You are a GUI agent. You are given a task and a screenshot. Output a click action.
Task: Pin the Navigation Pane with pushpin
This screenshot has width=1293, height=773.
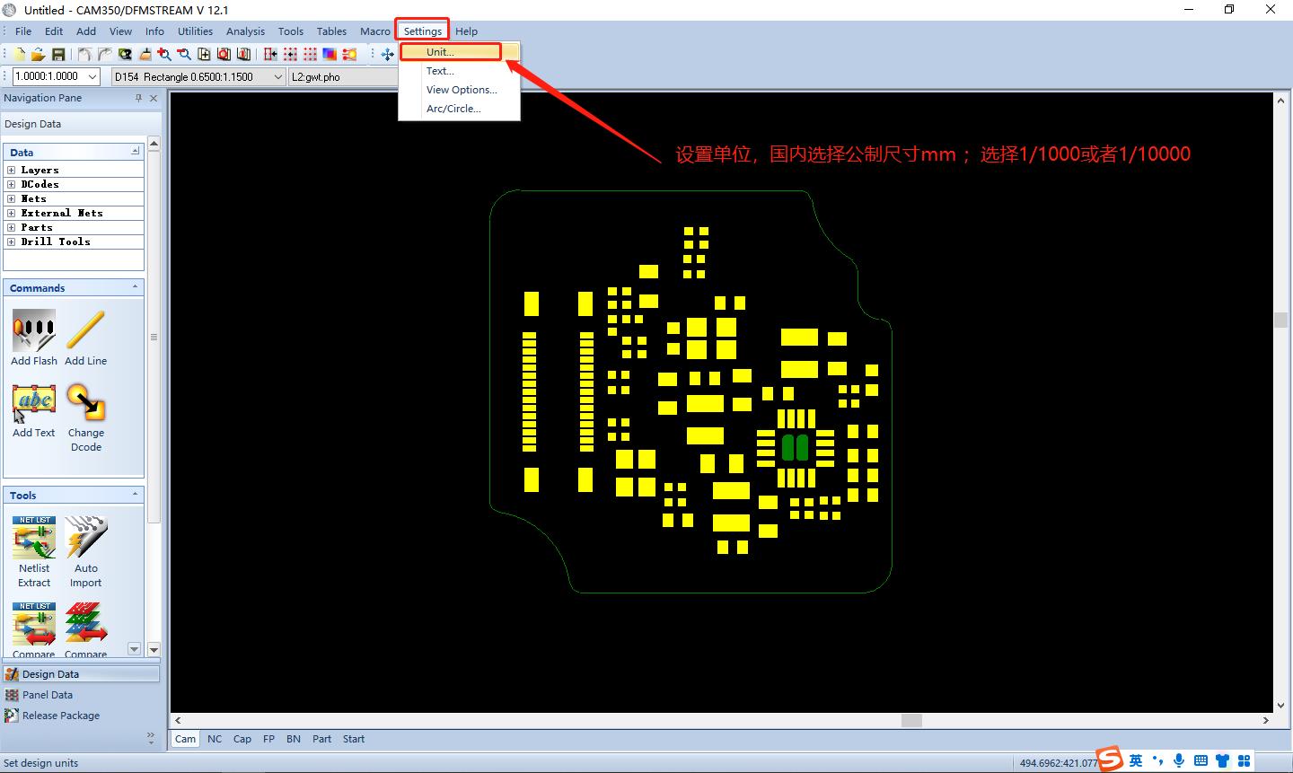click(x=138, y=98)
